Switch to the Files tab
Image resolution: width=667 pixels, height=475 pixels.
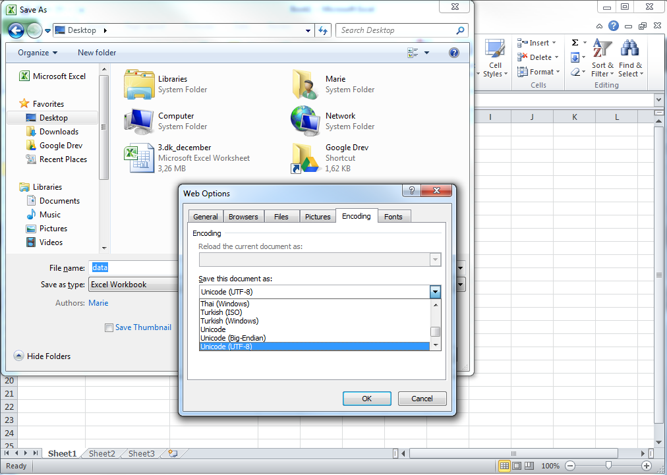pyautogui.click(x=281, y=217)
